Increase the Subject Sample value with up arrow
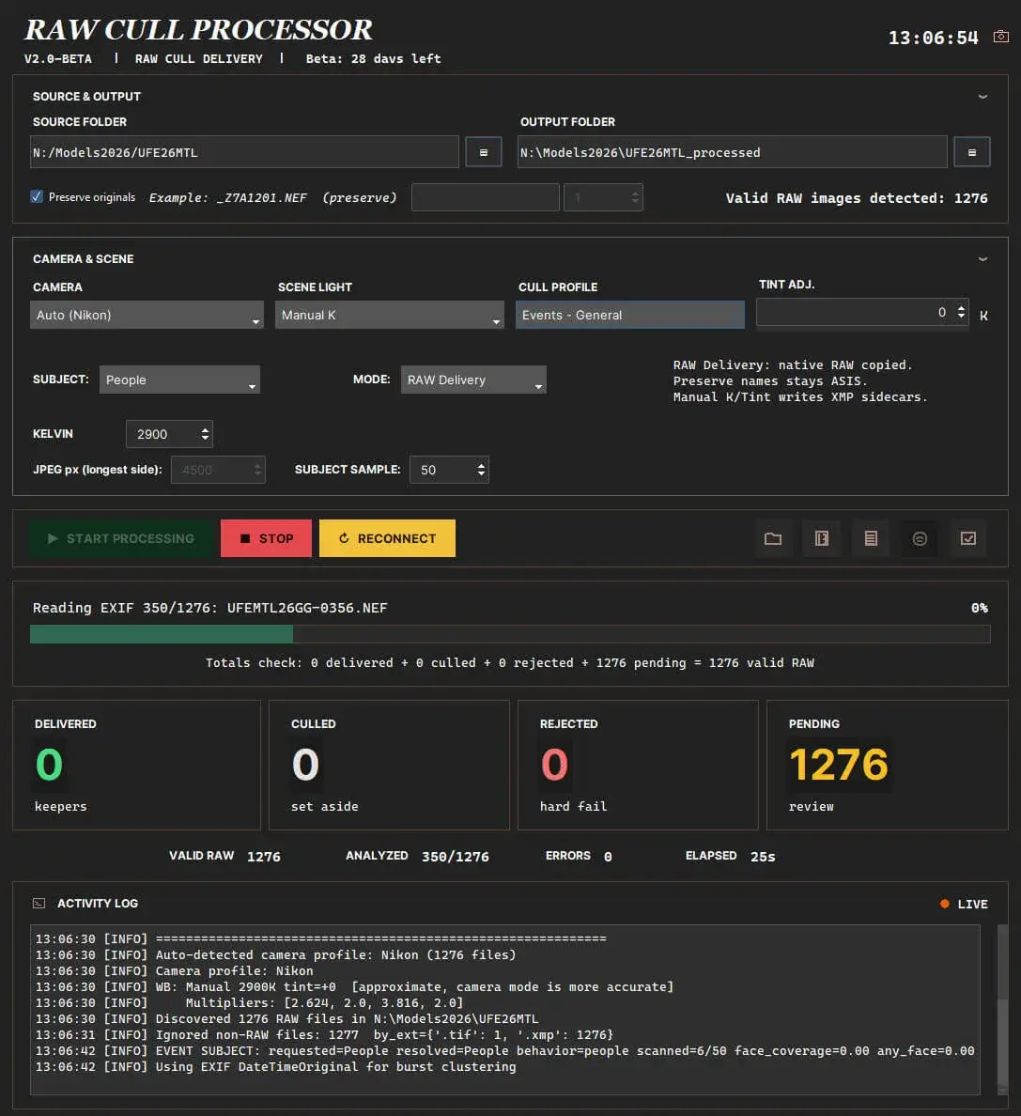1021x1116 pixels. (x=481, y=466)
